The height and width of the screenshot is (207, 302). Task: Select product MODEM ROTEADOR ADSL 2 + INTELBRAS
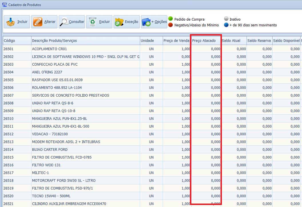click(66, 142)
